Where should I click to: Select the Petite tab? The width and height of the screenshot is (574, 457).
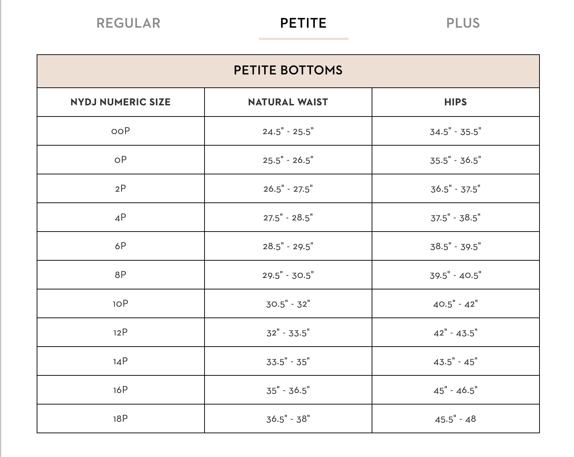pos(303,23)
